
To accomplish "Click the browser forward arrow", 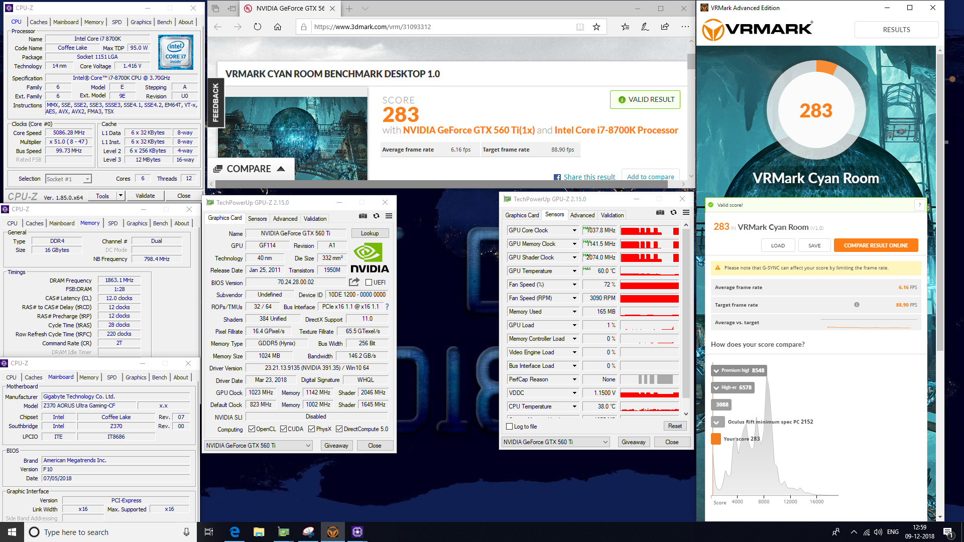I will pyautogui.click(x=237, y=27).
